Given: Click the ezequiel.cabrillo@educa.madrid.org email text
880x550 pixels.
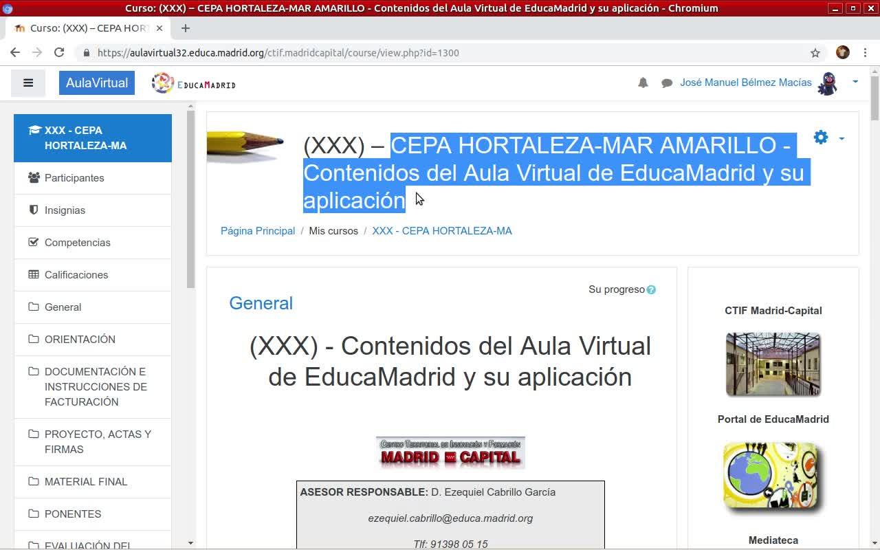Looking at the screenshot, I should point(450,518).
